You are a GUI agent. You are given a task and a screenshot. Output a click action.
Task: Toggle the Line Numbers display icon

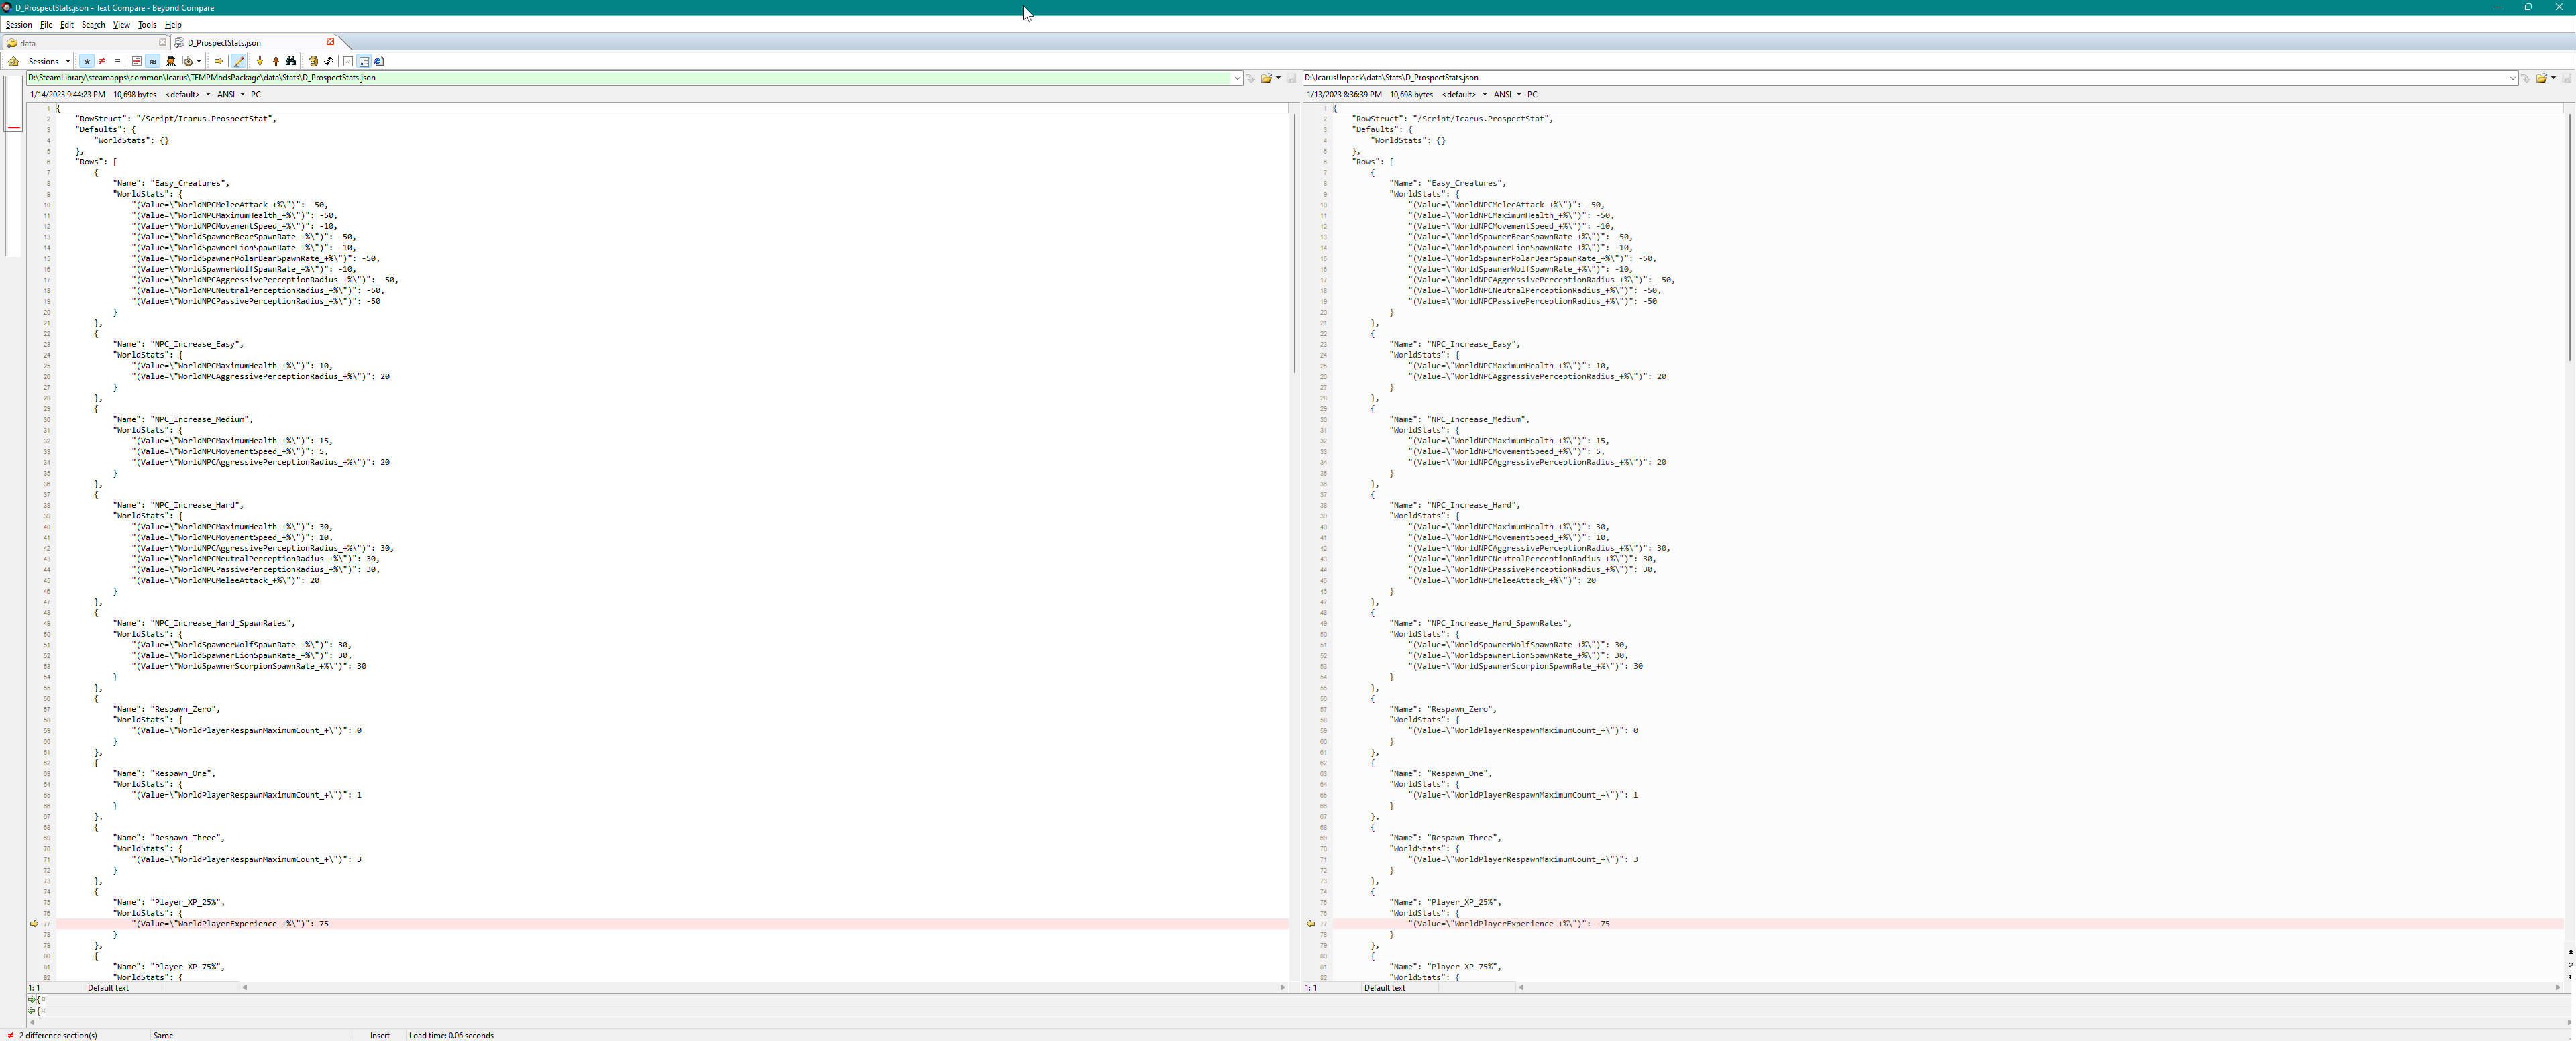click(x=364, y=61)
